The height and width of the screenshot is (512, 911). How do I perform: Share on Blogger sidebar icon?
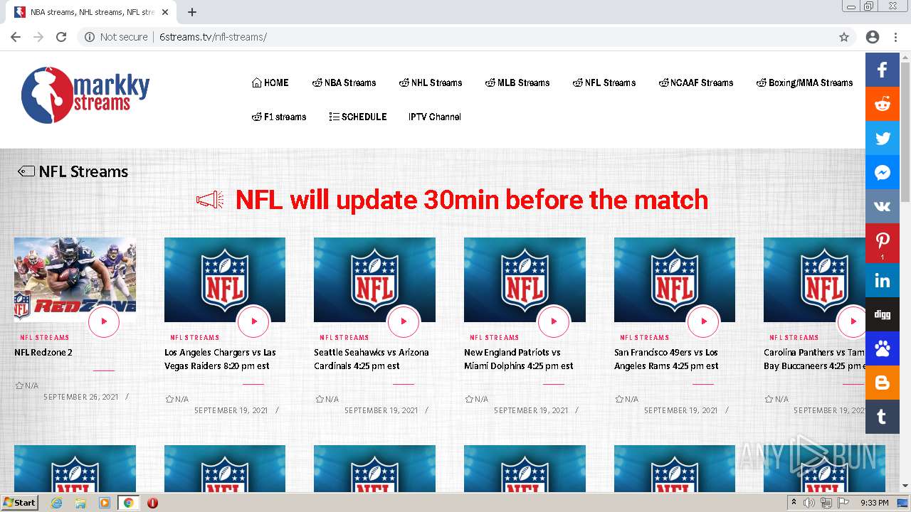coord(883,383)
